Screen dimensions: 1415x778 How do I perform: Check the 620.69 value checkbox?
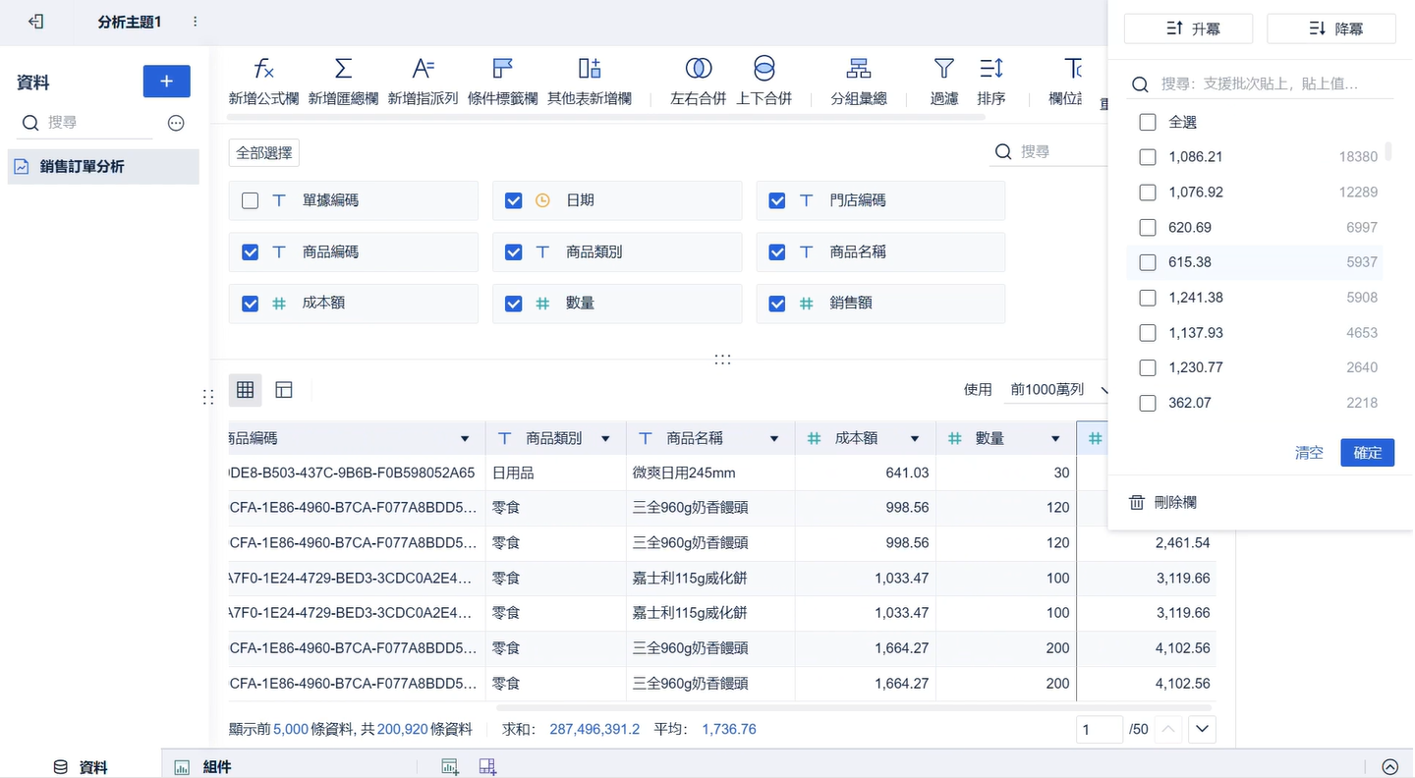[x=1147, y=227]
